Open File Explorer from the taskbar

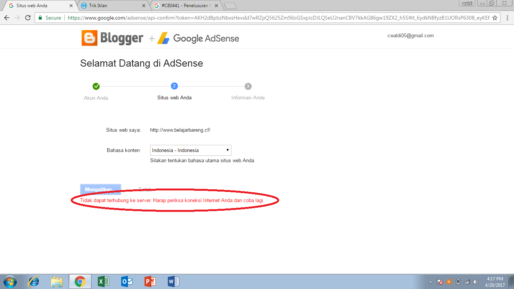click(57, 281)
